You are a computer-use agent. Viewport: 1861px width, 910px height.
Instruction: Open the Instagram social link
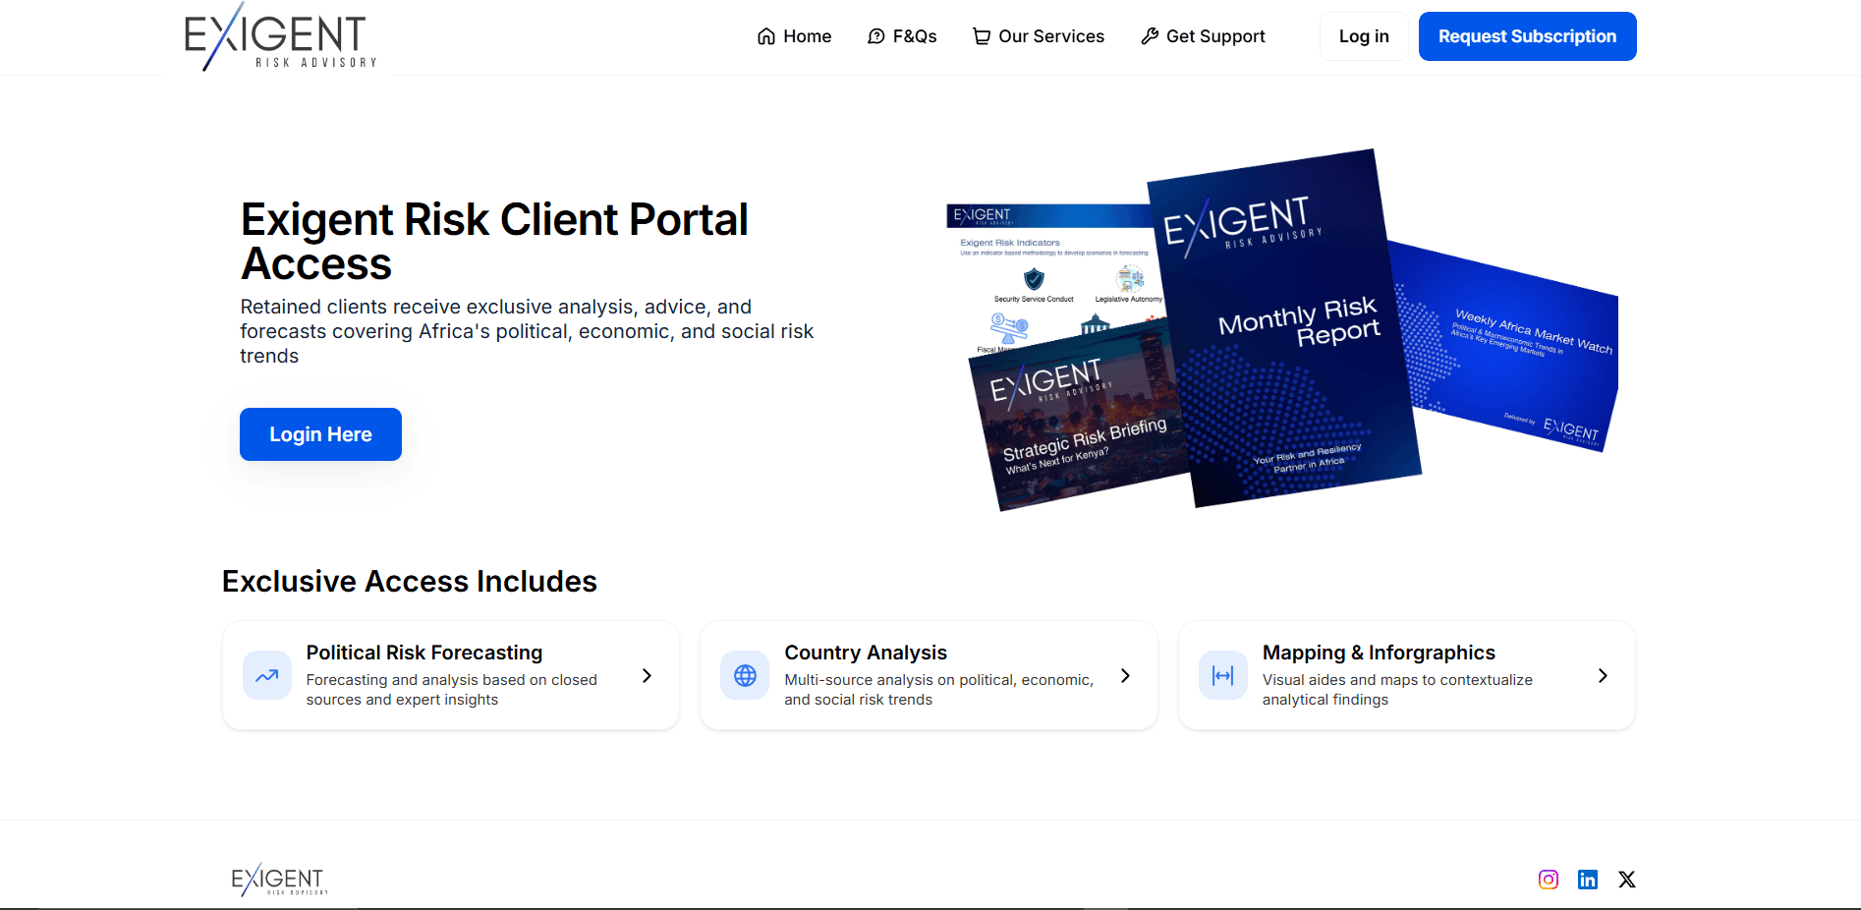(1549, 880)
